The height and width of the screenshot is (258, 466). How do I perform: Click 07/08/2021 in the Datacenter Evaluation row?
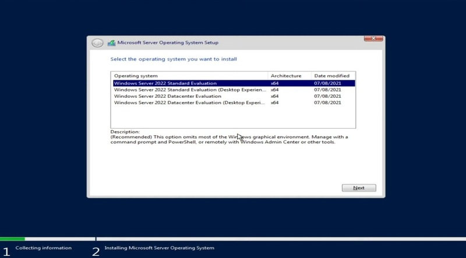(x=327, y=96)
